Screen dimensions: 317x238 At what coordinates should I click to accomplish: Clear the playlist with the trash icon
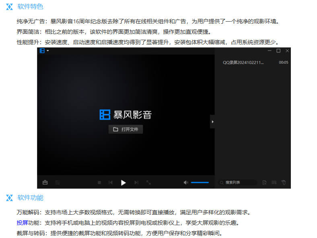(x=284, y=183)
